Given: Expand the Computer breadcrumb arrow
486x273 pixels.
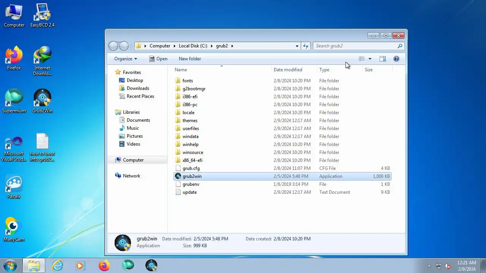Looking at the screenshot, I should (174, 46).
